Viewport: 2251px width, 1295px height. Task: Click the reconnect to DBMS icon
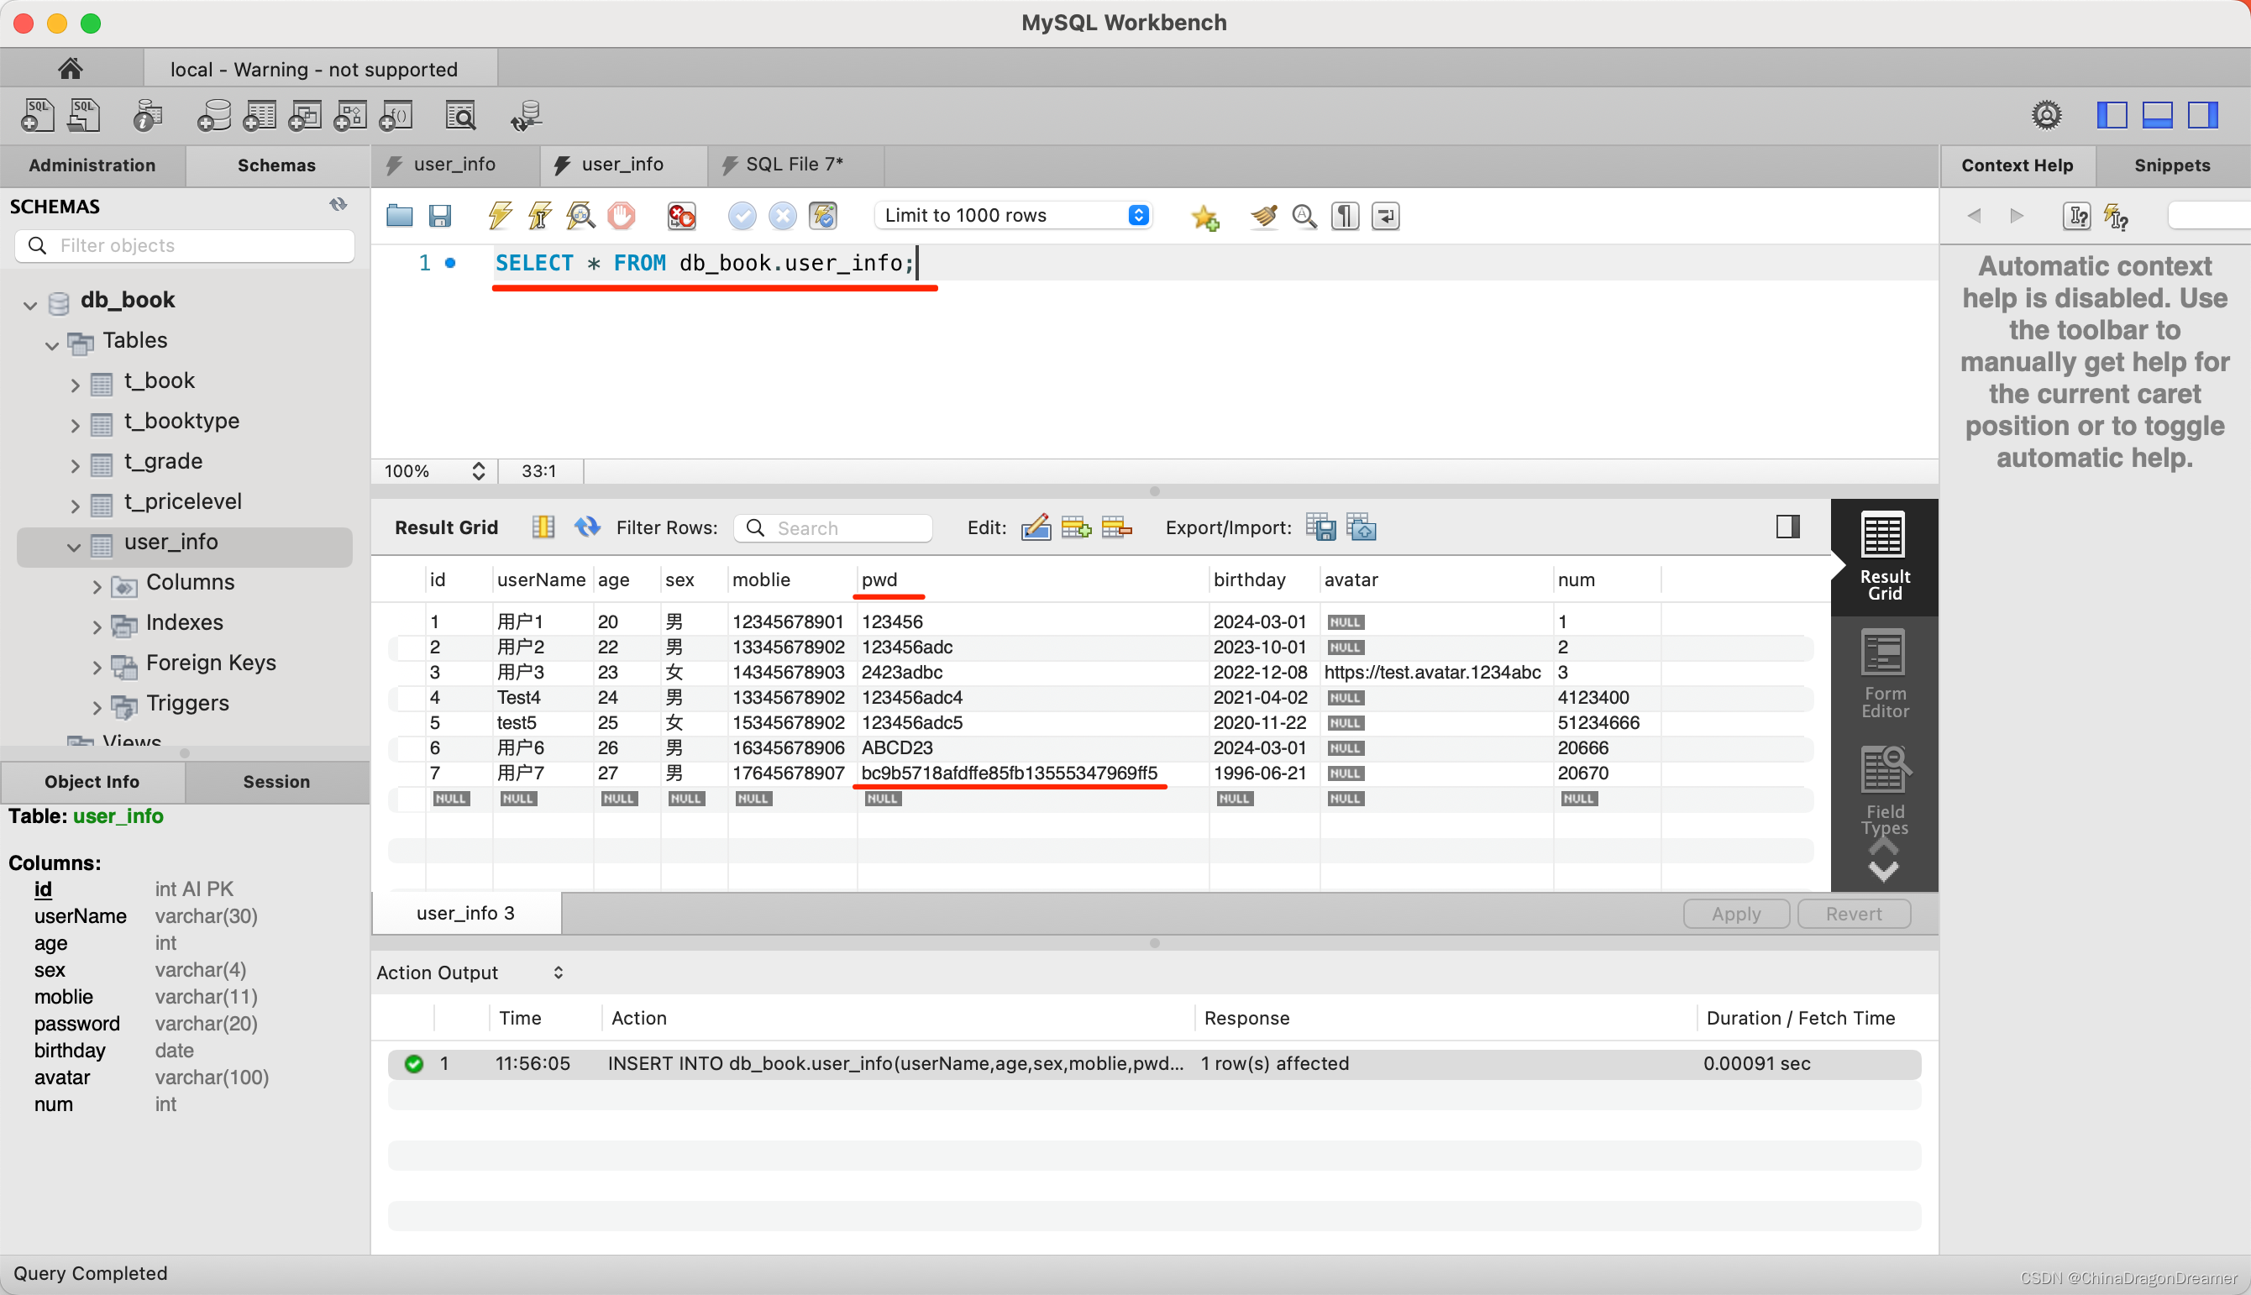(x=526, y=116)
